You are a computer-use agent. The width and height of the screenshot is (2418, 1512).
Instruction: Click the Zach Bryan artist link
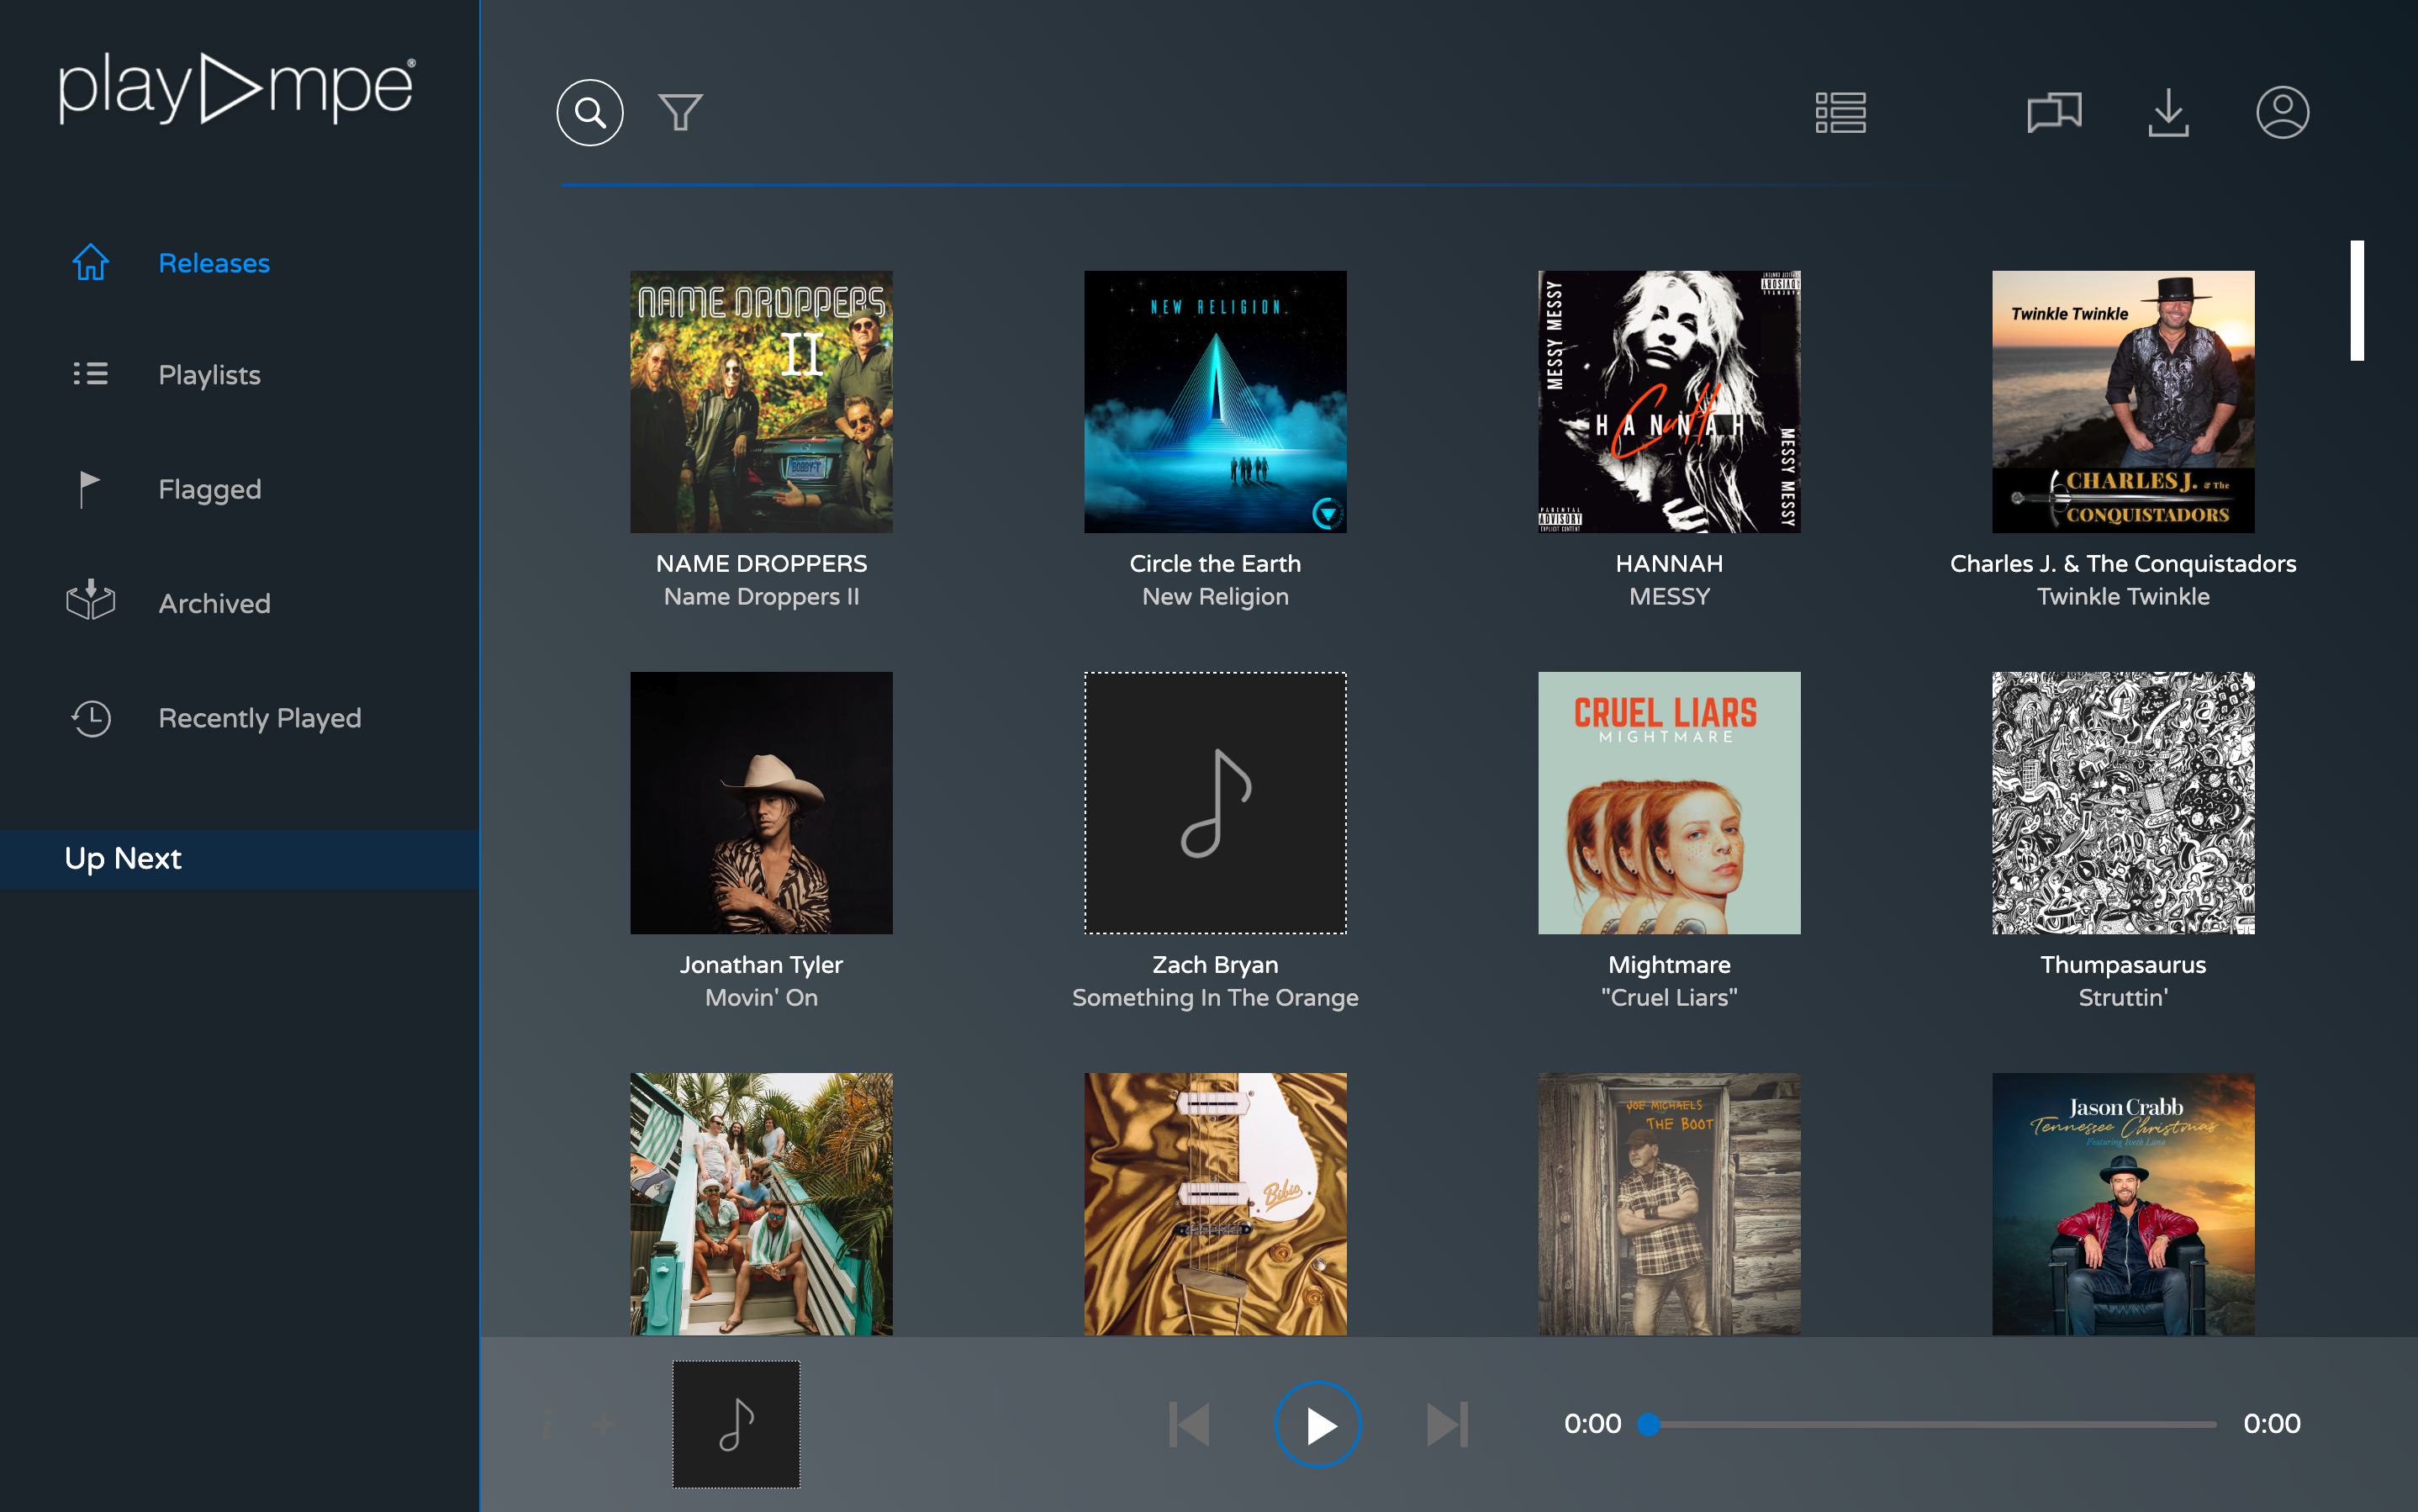click(1215, 964)
